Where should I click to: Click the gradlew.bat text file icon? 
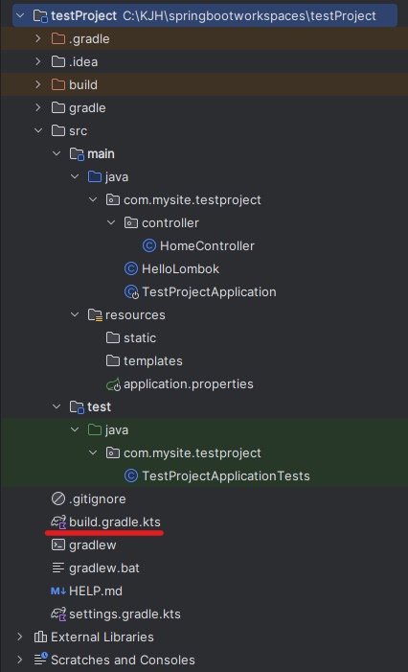pyautogui.click(x=58, y=568)
